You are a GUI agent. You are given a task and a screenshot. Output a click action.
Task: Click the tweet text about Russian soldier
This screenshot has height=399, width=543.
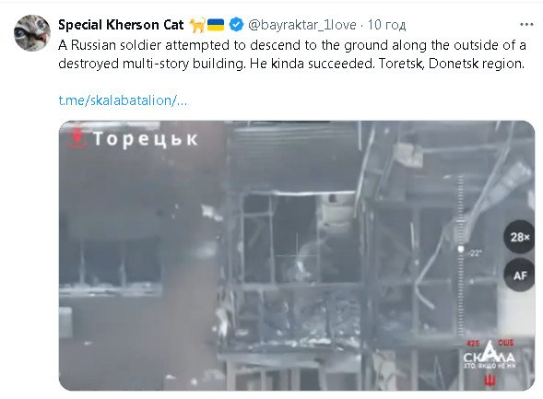[292, 54]
